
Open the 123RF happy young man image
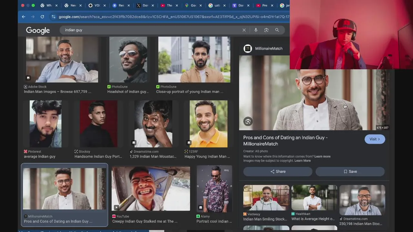(x=208, y=124)
